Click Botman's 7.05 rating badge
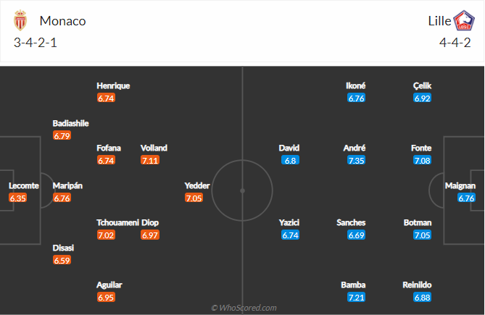485x315 pixels. pyautogui.click(x=421, y=235)
